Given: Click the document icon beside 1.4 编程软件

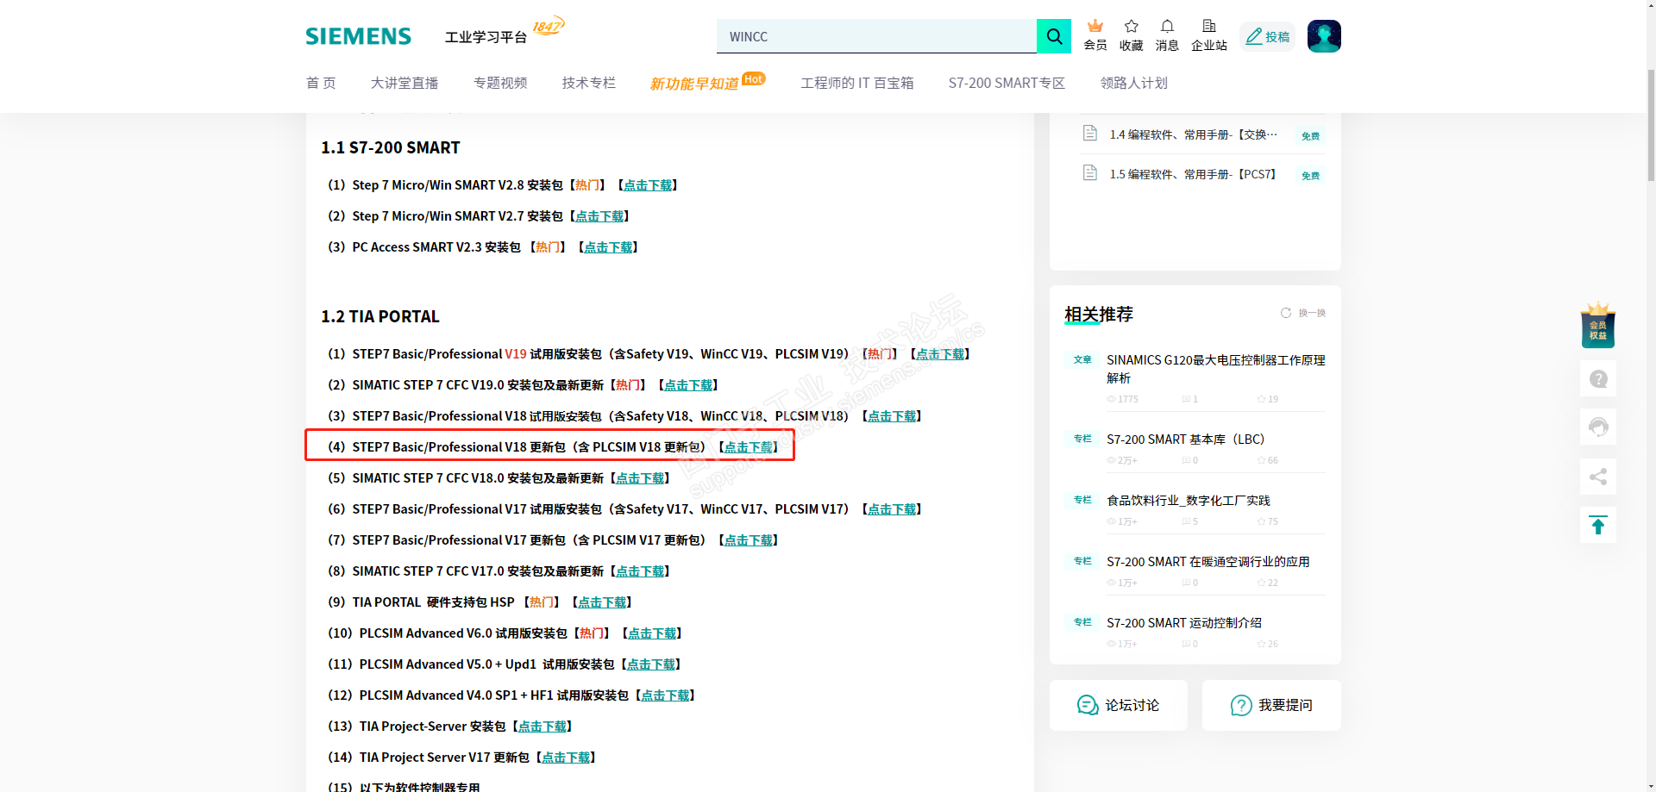Looking at the screenshot, I should tap(1090, 133).
